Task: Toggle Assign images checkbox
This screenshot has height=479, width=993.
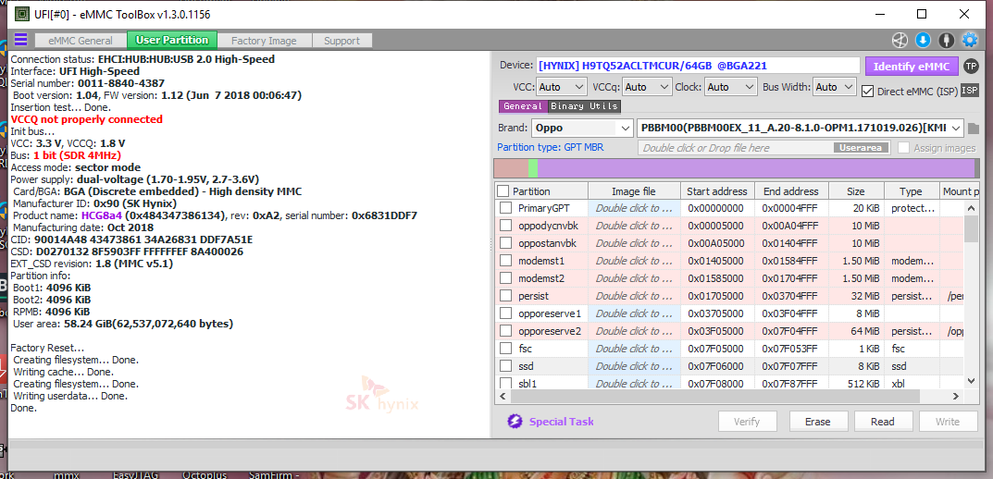Action: click(904, 147)
